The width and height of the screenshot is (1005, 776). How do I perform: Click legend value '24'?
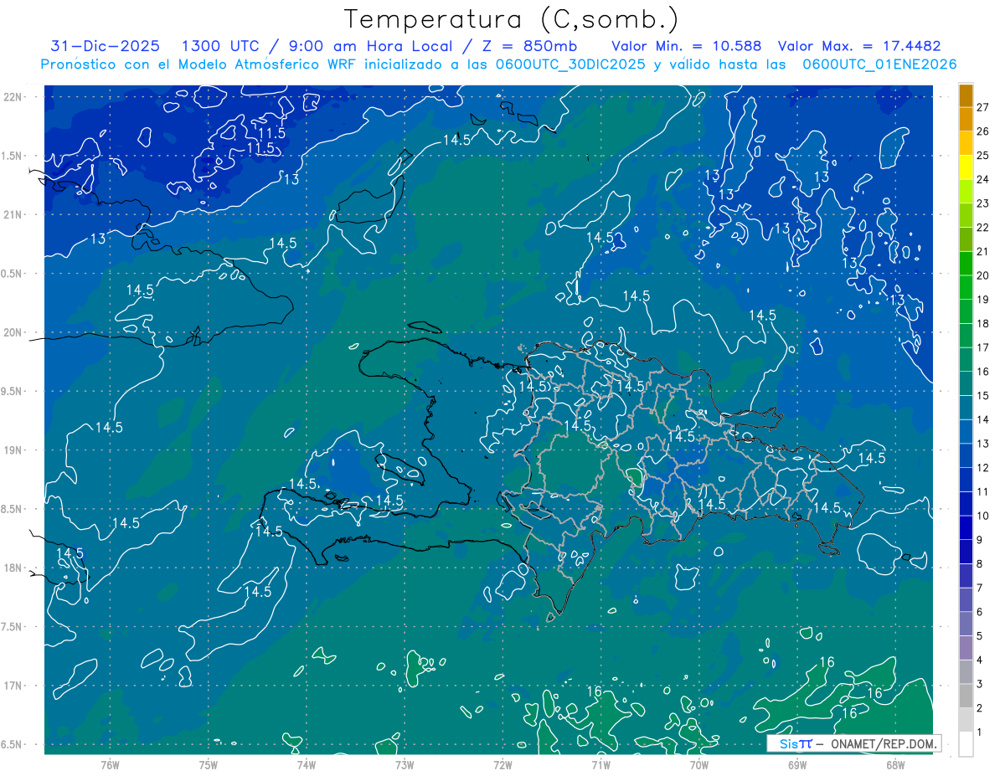coord(983,179)
